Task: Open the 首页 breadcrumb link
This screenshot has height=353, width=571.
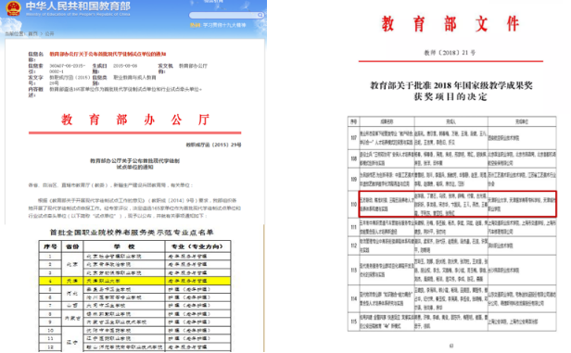Action: [32, 34]
